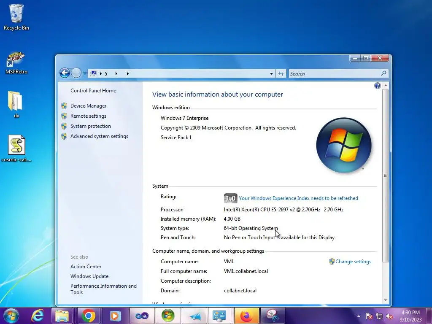Open Windows Explorer from taskbar
Viewport: 432px width, 324px height.
click(x=62, y=316)
